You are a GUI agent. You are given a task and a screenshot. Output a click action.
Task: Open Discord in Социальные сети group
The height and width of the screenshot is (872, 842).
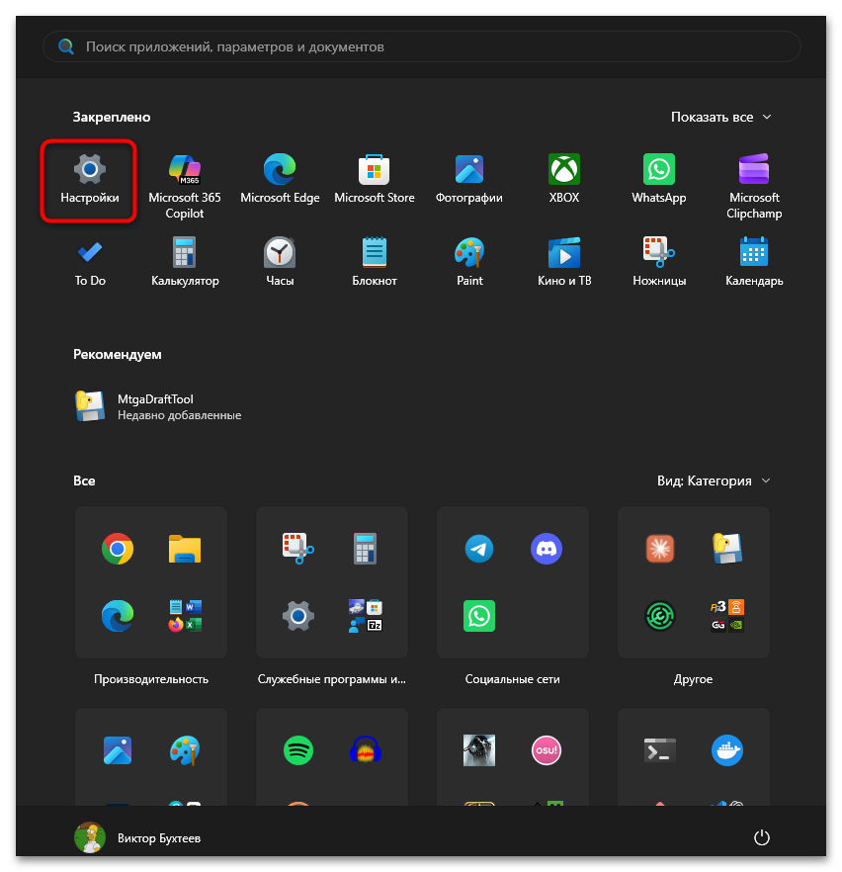[x=547, y=549]
